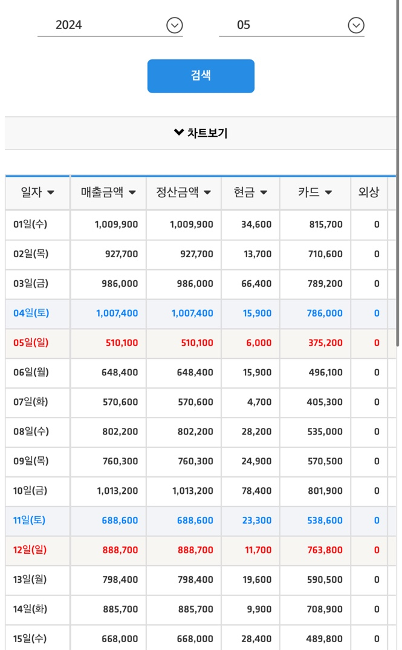Select the 04일(토) Saturday row

[x=31, y=314]
